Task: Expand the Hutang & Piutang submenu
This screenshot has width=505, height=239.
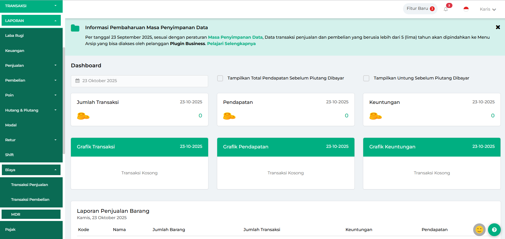Action: click(x=31, y=110)
